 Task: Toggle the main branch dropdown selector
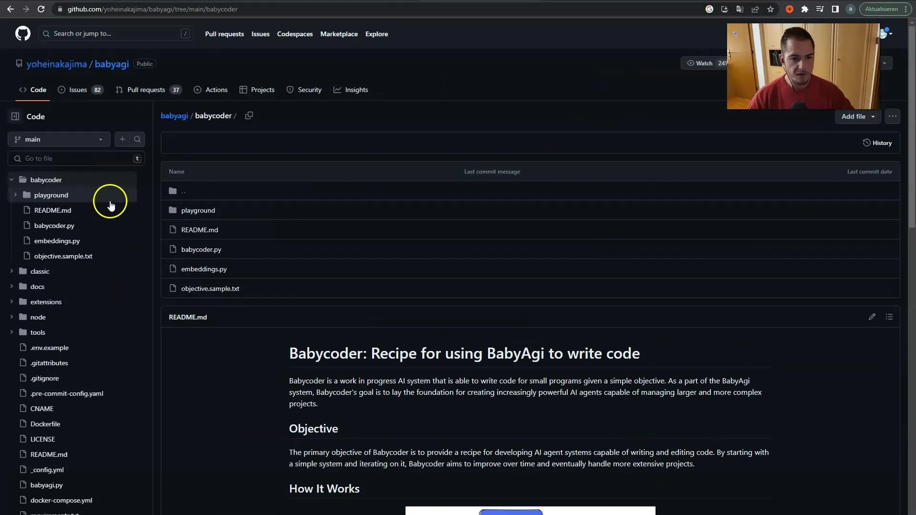coord(59,139)
